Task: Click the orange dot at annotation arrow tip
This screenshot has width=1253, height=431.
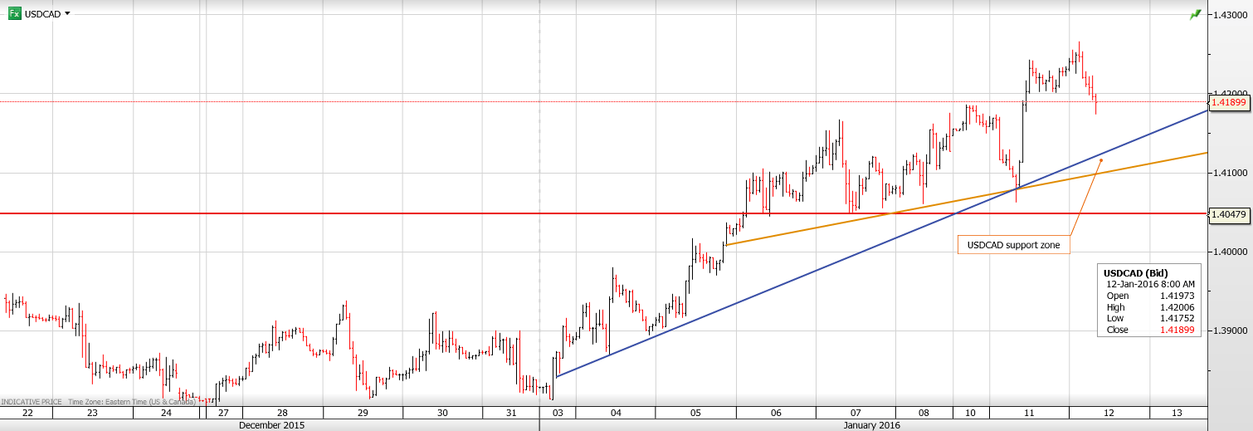Action: coord(1100,160)
